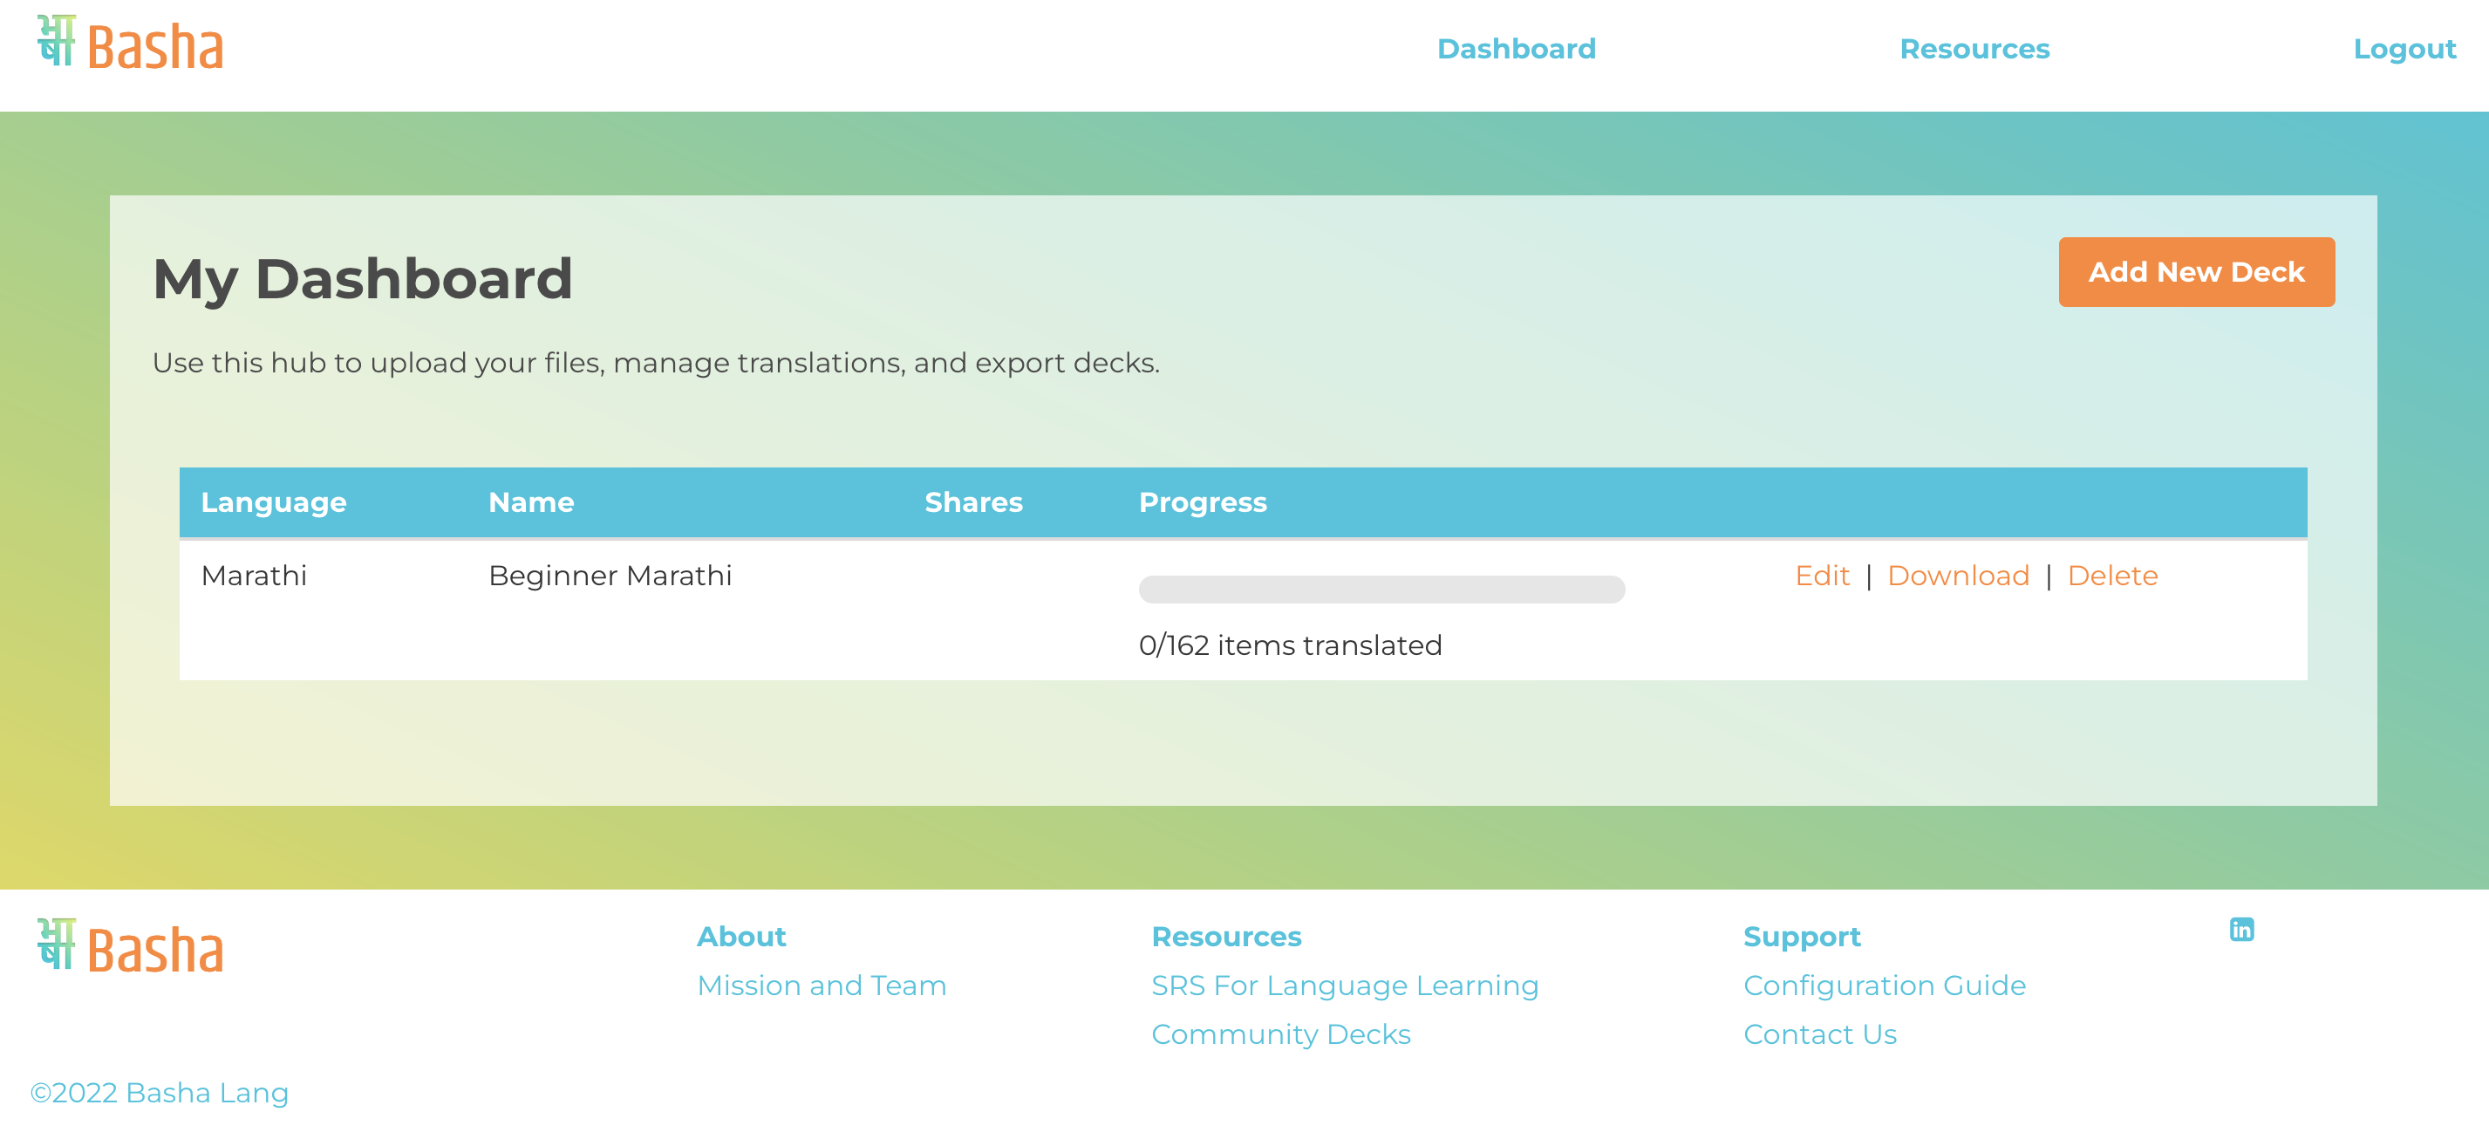2489x1139 pixels.
Task: Open Mission and Team footer link
Action: (x=822, y=986)
